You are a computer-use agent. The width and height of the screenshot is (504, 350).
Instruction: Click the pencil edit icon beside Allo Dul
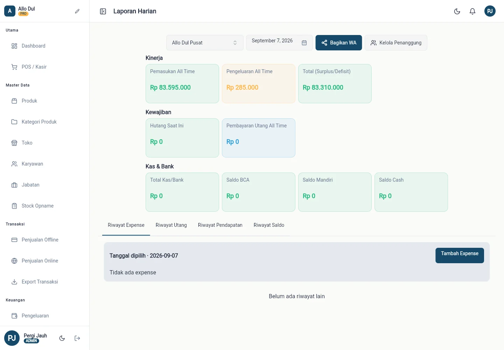[77, 11]
